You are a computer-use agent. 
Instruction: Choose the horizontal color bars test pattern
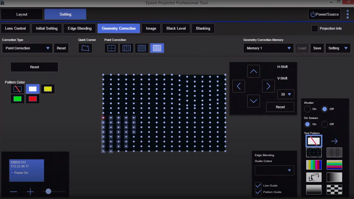pos(334,165)
